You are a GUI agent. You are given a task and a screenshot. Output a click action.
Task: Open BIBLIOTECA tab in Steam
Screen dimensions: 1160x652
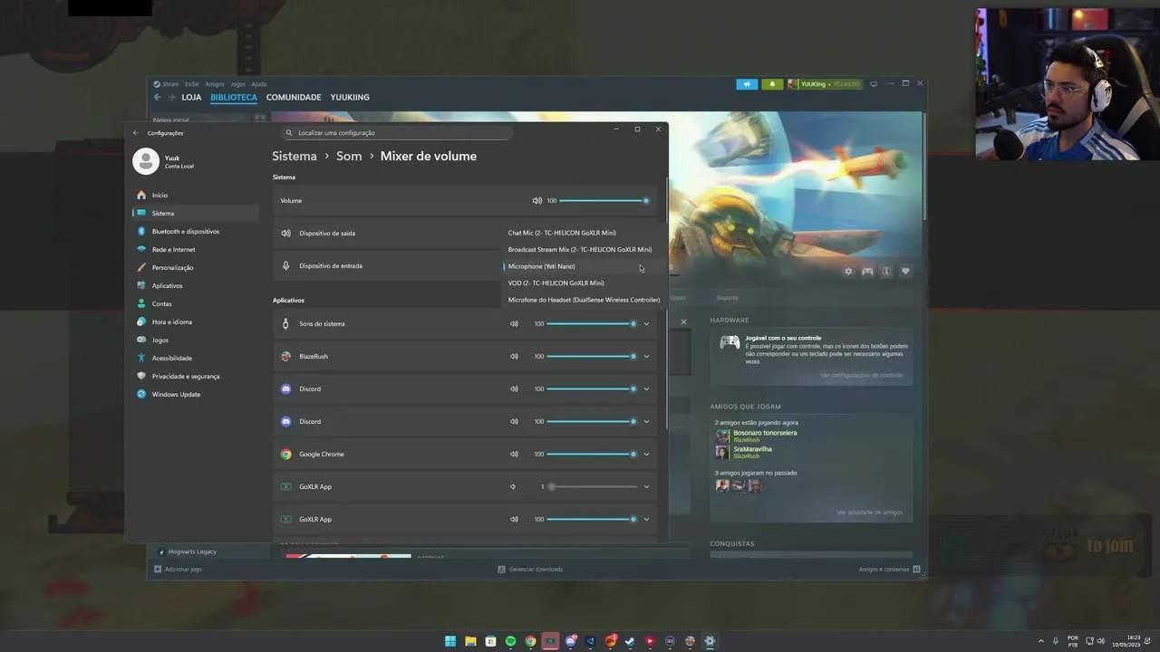(234, 97)
